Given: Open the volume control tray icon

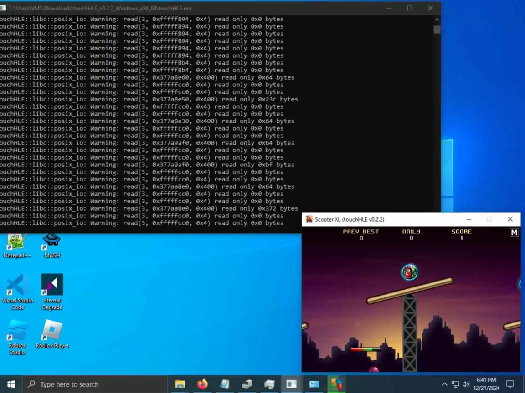Looking at the screenshot, I should (x=466, y=384).
